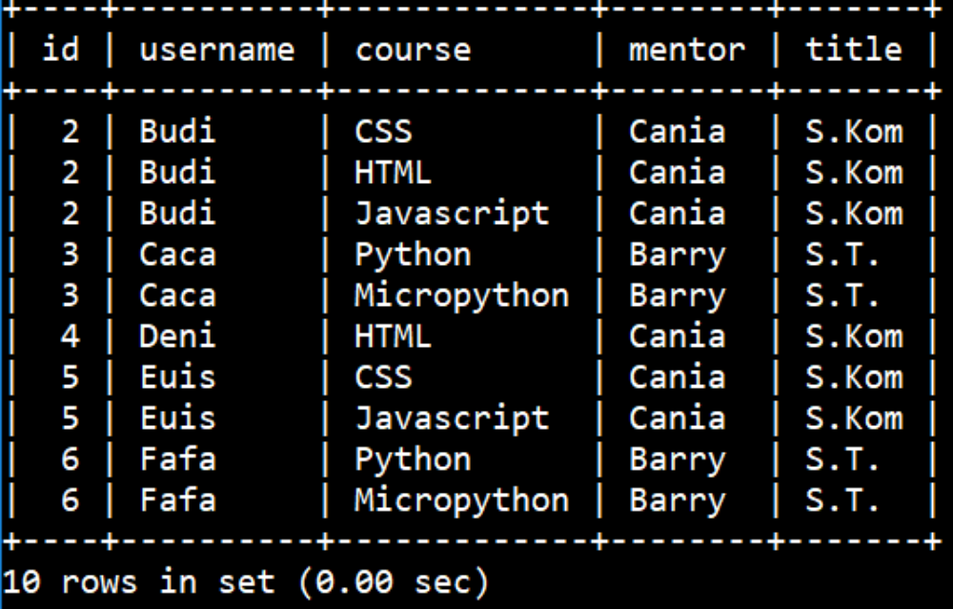
Task: Click the id column header
Action: pyautogui.click(x=61, y=49)
